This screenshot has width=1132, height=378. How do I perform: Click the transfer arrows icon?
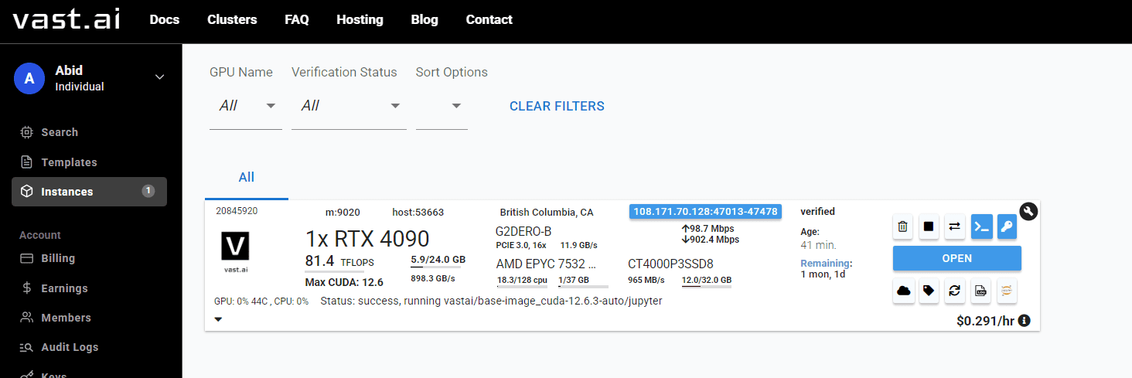[955, 226]
